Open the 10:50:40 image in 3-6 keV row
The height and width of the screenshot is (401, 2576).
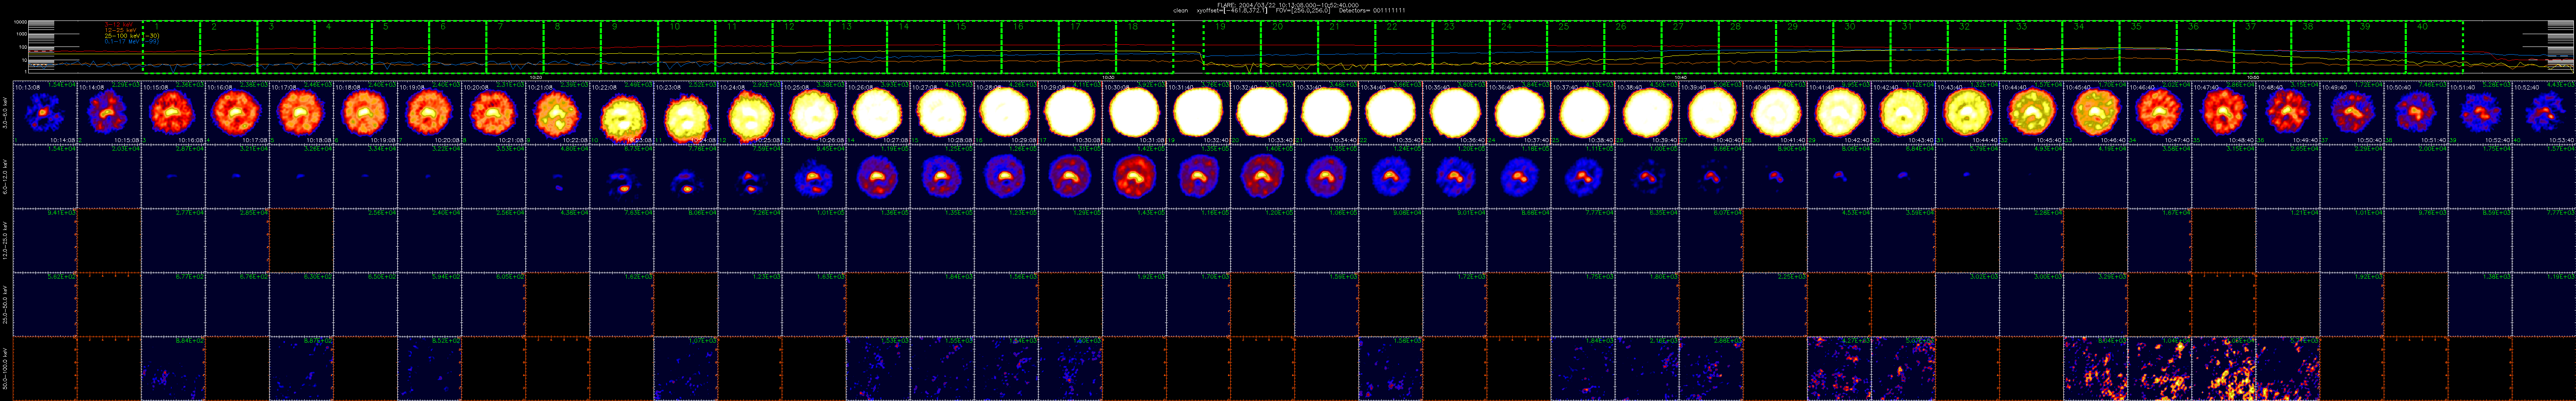click(x=2416, y=113)
